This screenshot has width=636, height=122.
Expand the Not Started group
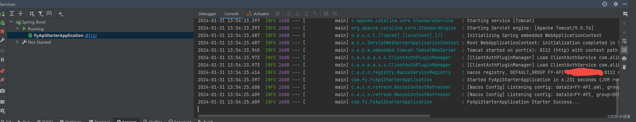17,42
